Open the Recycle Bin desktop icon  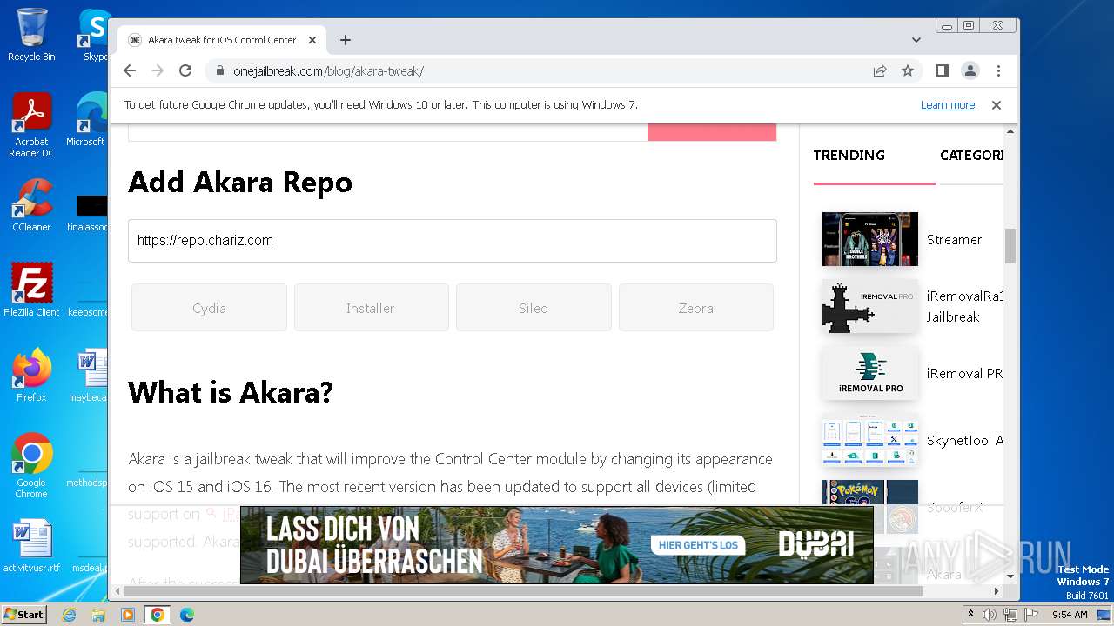click(x=31, y=35)
